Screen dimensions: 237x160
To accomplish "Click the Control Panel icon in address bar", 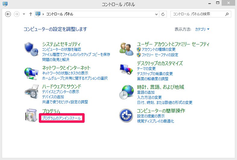I will pyautogui.click(x=38, y=14).
